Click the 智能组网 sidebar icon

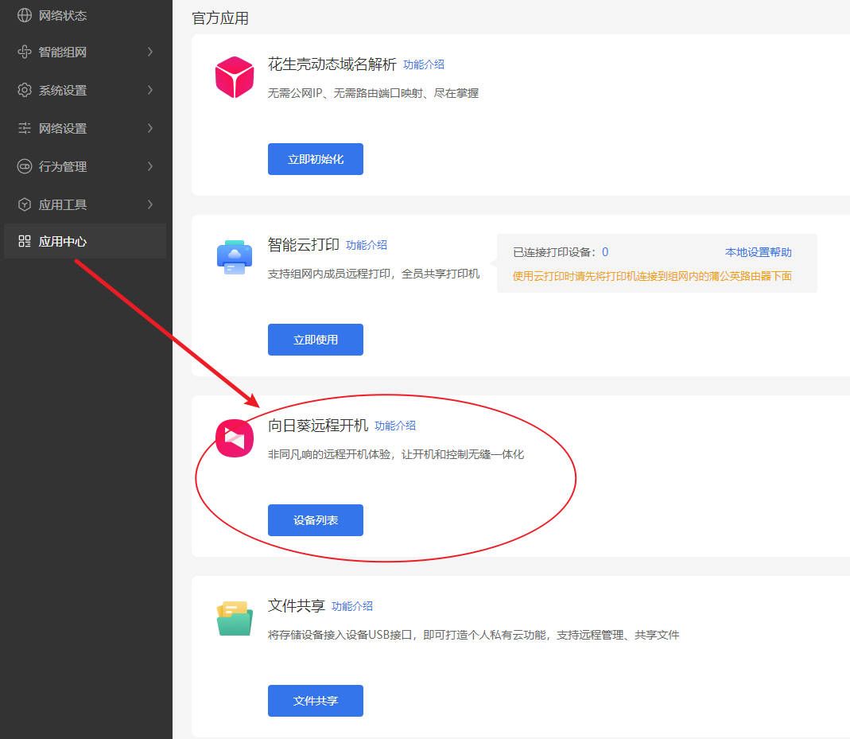(25, 52)
